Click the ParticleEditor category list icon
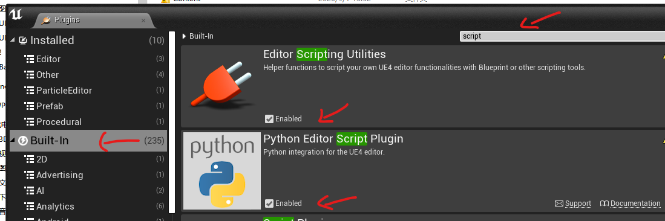Screen dimensions: 665x221 [29, 90]
